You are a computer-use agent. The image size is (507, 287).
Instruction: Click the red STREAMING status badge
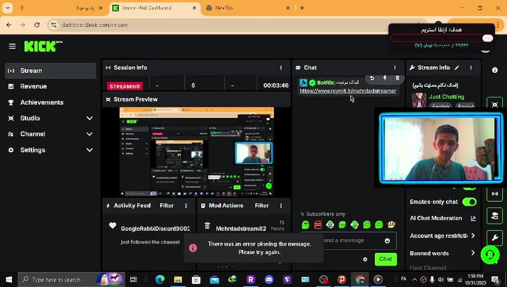[x=125, y=86]
